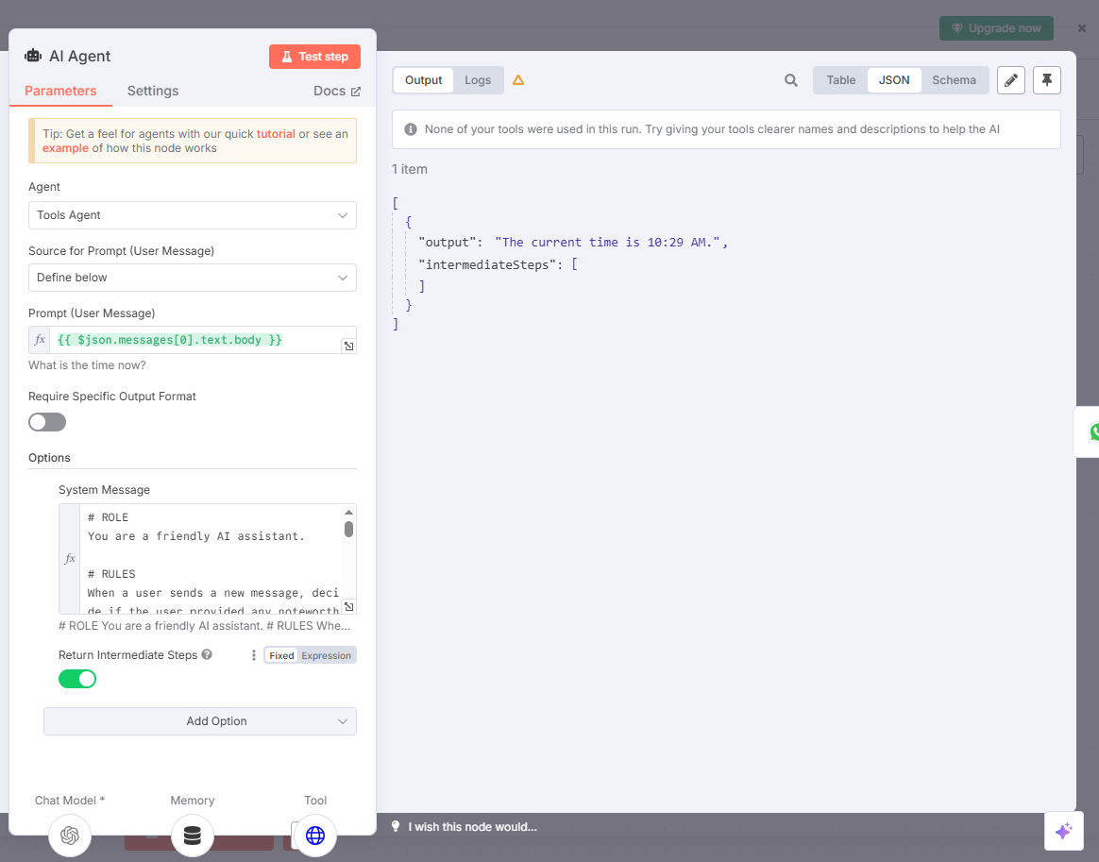1099x862 pixels.
Task: Pin the output data with pin icon
Action: coord(1047,80)
